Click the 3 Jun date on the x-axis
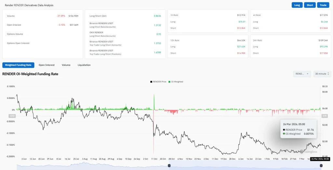This screenshot has height=170, width=333. point(24,159)
